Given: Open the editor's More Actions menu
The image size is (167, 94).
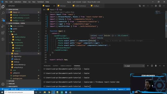Looking at the screenshot, I should tap(164, 6).
